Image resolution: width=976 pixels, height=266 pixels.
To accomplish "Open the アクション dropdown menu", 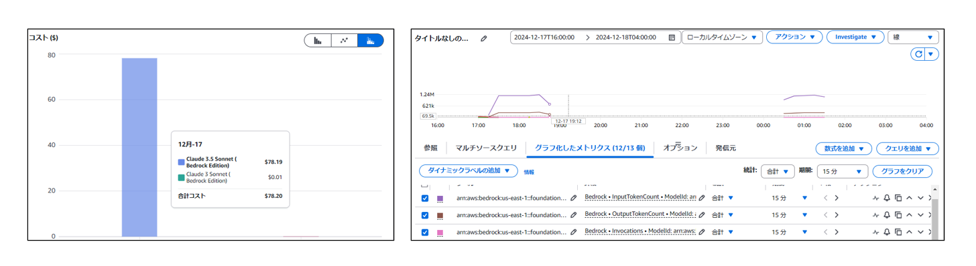I will coord(794,37).
